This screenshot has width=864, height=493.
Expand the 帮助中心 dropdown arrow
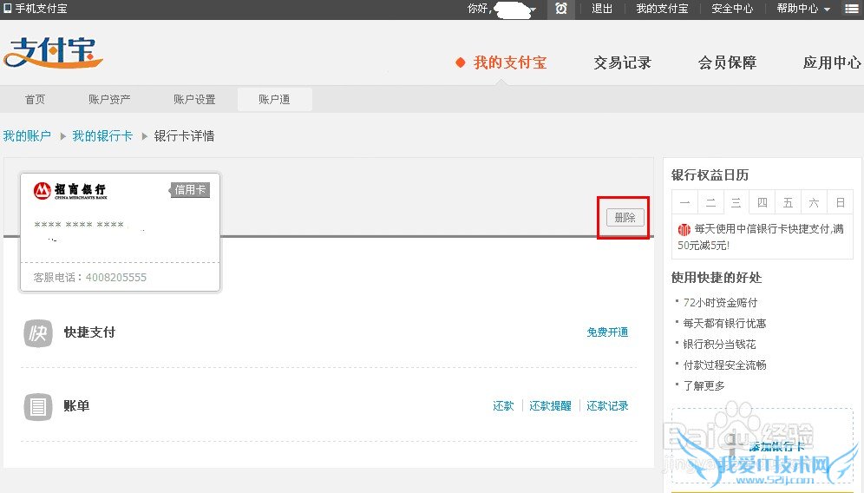click(x=827, y=10)
